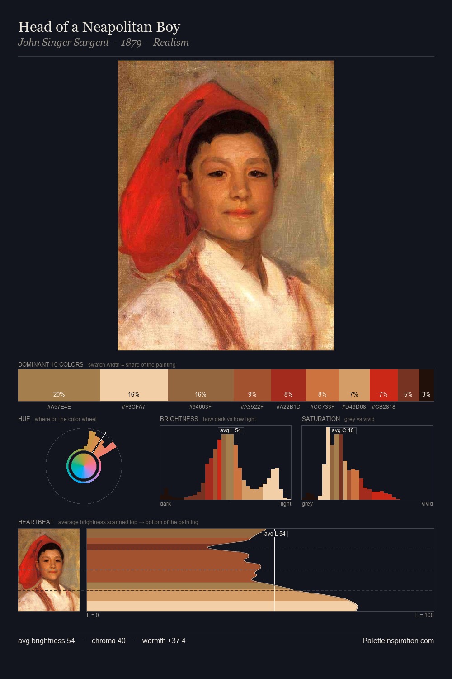Click footer stat 'warmth +37.4'
Image resolution: width=452 pixels, height=679 pixels.
click(164, 641)
